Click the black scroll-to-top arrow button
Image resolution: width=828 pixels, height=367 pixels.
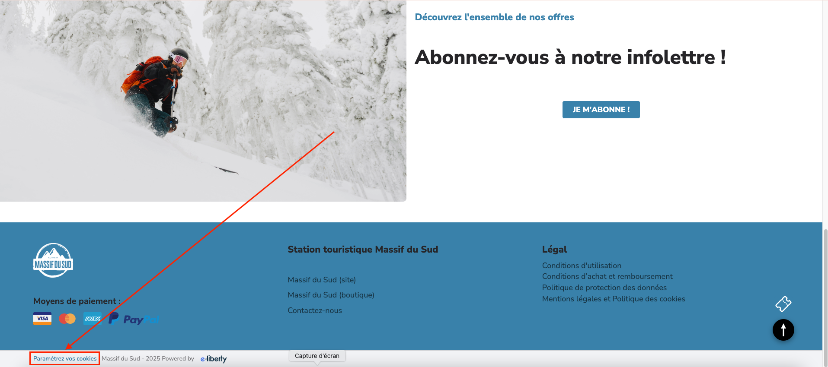point(783,330)
